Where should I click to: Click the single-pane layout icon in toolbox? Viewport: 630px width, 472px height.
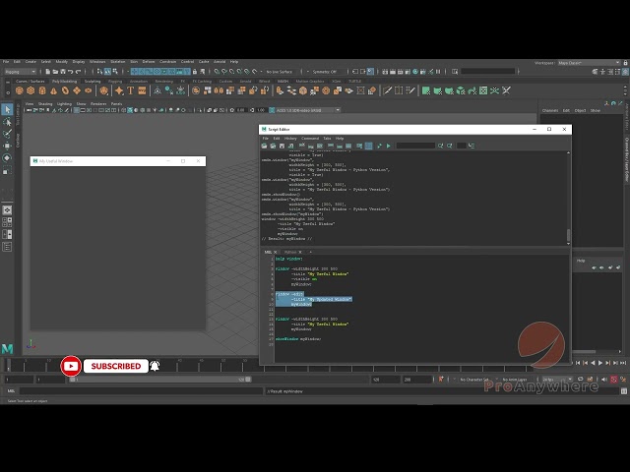point(7,209)
